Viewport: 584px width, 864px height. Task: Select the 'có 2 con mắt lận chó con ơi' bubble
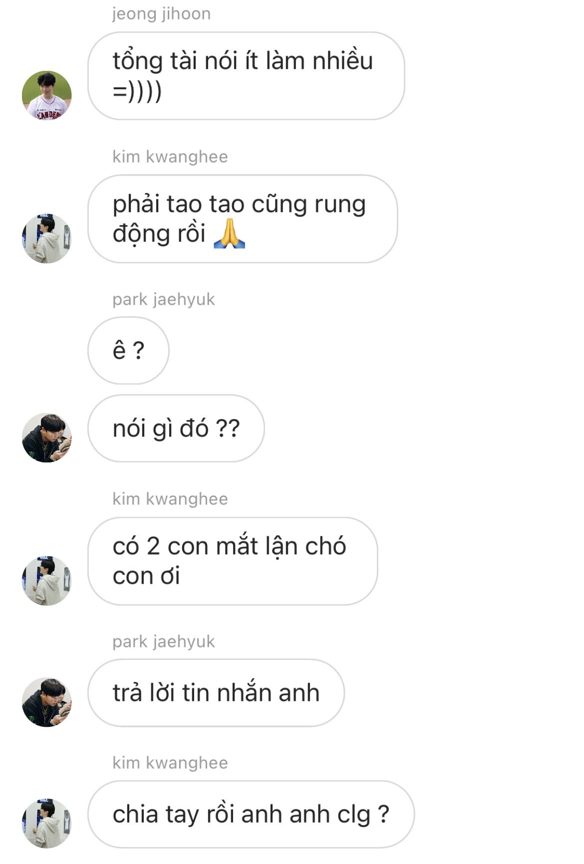233,561
